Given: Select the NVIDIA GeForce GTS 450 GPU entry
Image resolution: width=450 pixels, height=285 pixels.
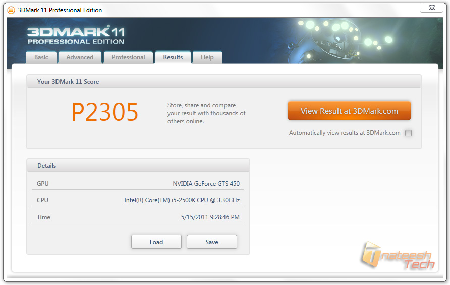Looking at the screenshot, I should click(206, 184).
